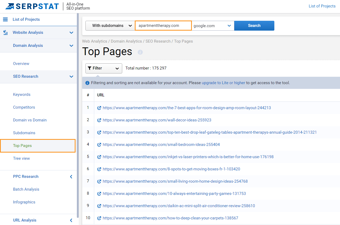Open List of Projects link at top right

[x=322, y=6]
